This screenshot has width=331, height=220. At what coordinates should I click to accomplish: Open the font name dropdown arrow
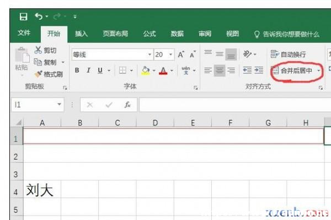[x=150, y=54]
